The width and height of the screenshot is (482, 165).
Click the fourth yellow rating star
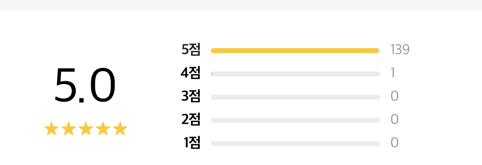[103, 129]
